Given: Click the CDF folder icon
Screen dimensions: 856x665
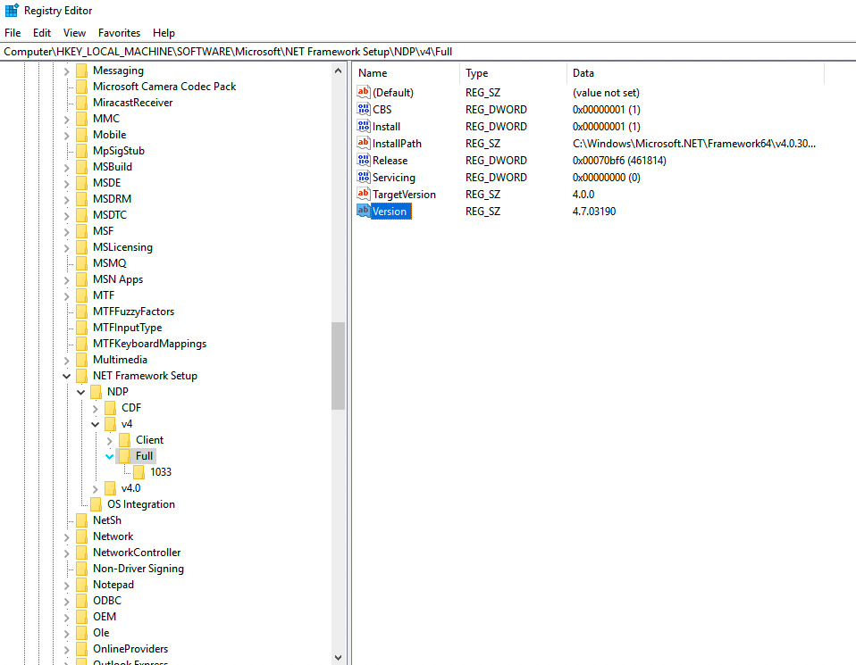Looking at the screenshot, I should tap(110, 408).
